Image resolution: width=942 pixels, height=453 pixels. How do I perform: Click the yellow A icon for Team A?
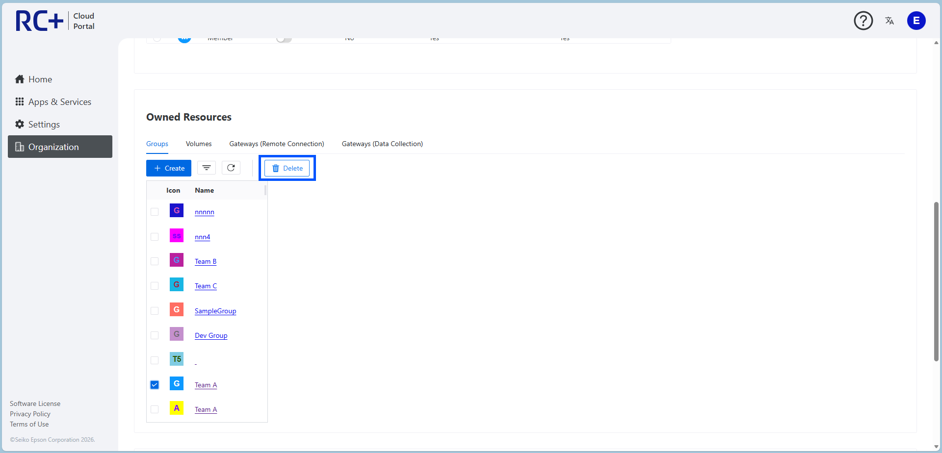point(177,408)
